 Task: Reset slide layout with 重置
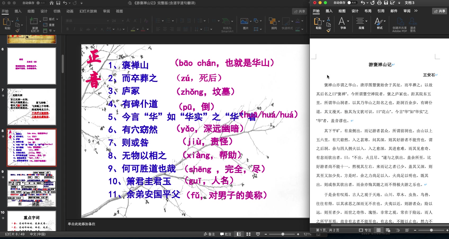coord(49,25)
